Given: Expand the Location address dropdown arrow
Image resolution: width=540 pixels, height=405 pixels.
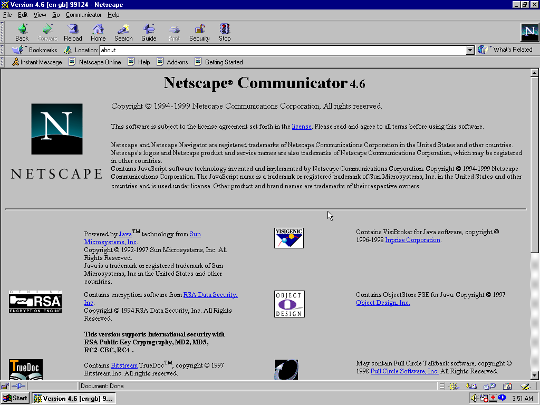Looking at the screenshot, I should (x=470, y=51).
